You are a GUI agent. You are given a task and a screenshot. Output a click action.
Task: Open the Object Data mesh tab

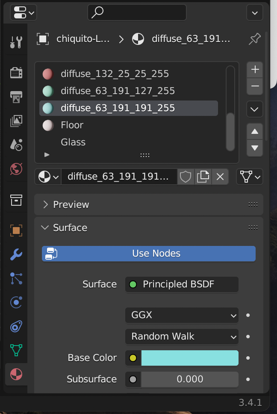coord(16,350)
